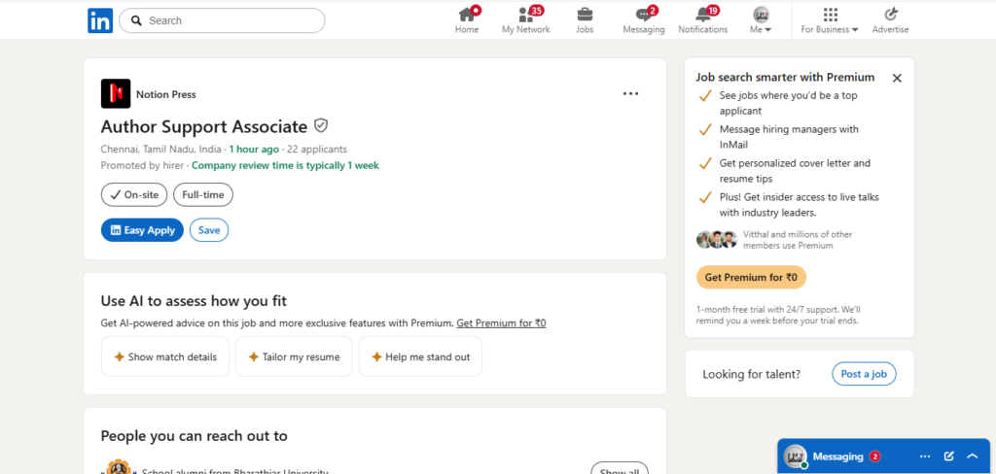Open My Network with 35 notifications
Screen dimensions: 996x474
coord(526,20)
